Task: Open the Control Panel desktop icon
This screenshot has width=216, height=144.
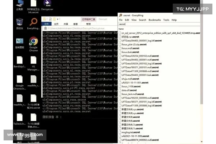Action: point(19,43)
